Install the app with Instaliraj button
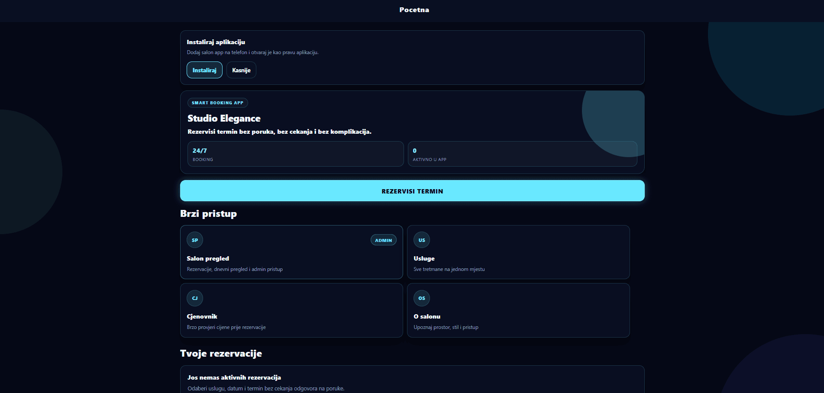 pyautogui.click(x=204, y=70)
